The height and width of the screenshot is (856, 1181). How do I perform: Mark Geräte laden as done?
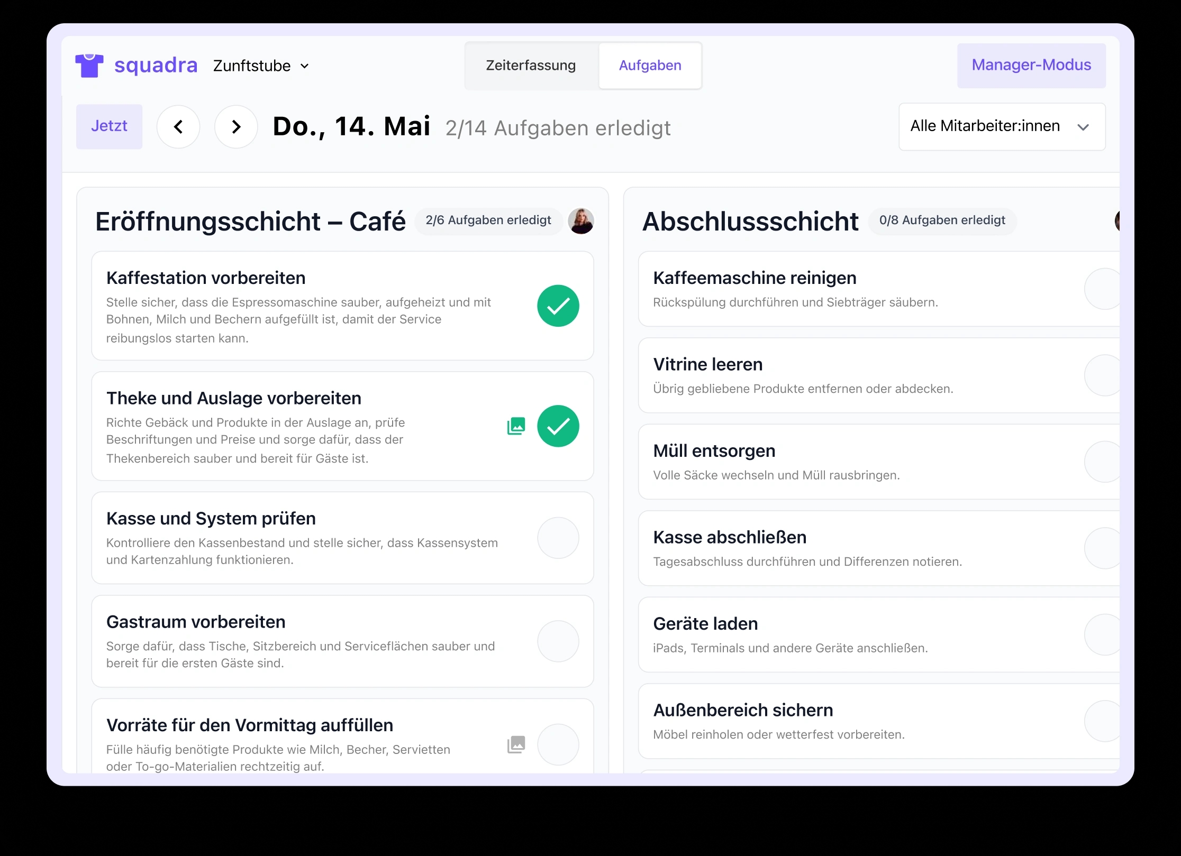(1103, 634)
